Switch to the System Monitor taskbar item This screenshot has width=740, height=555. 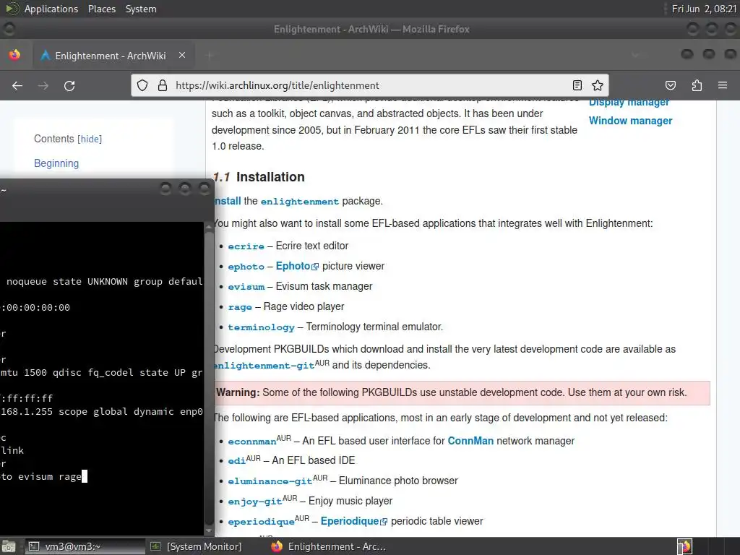point(205,546)
